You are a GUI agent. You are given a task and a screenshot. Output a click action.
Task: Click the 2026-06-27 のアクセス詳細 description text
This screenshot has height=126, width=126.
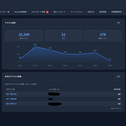click(x=21, y=84)
